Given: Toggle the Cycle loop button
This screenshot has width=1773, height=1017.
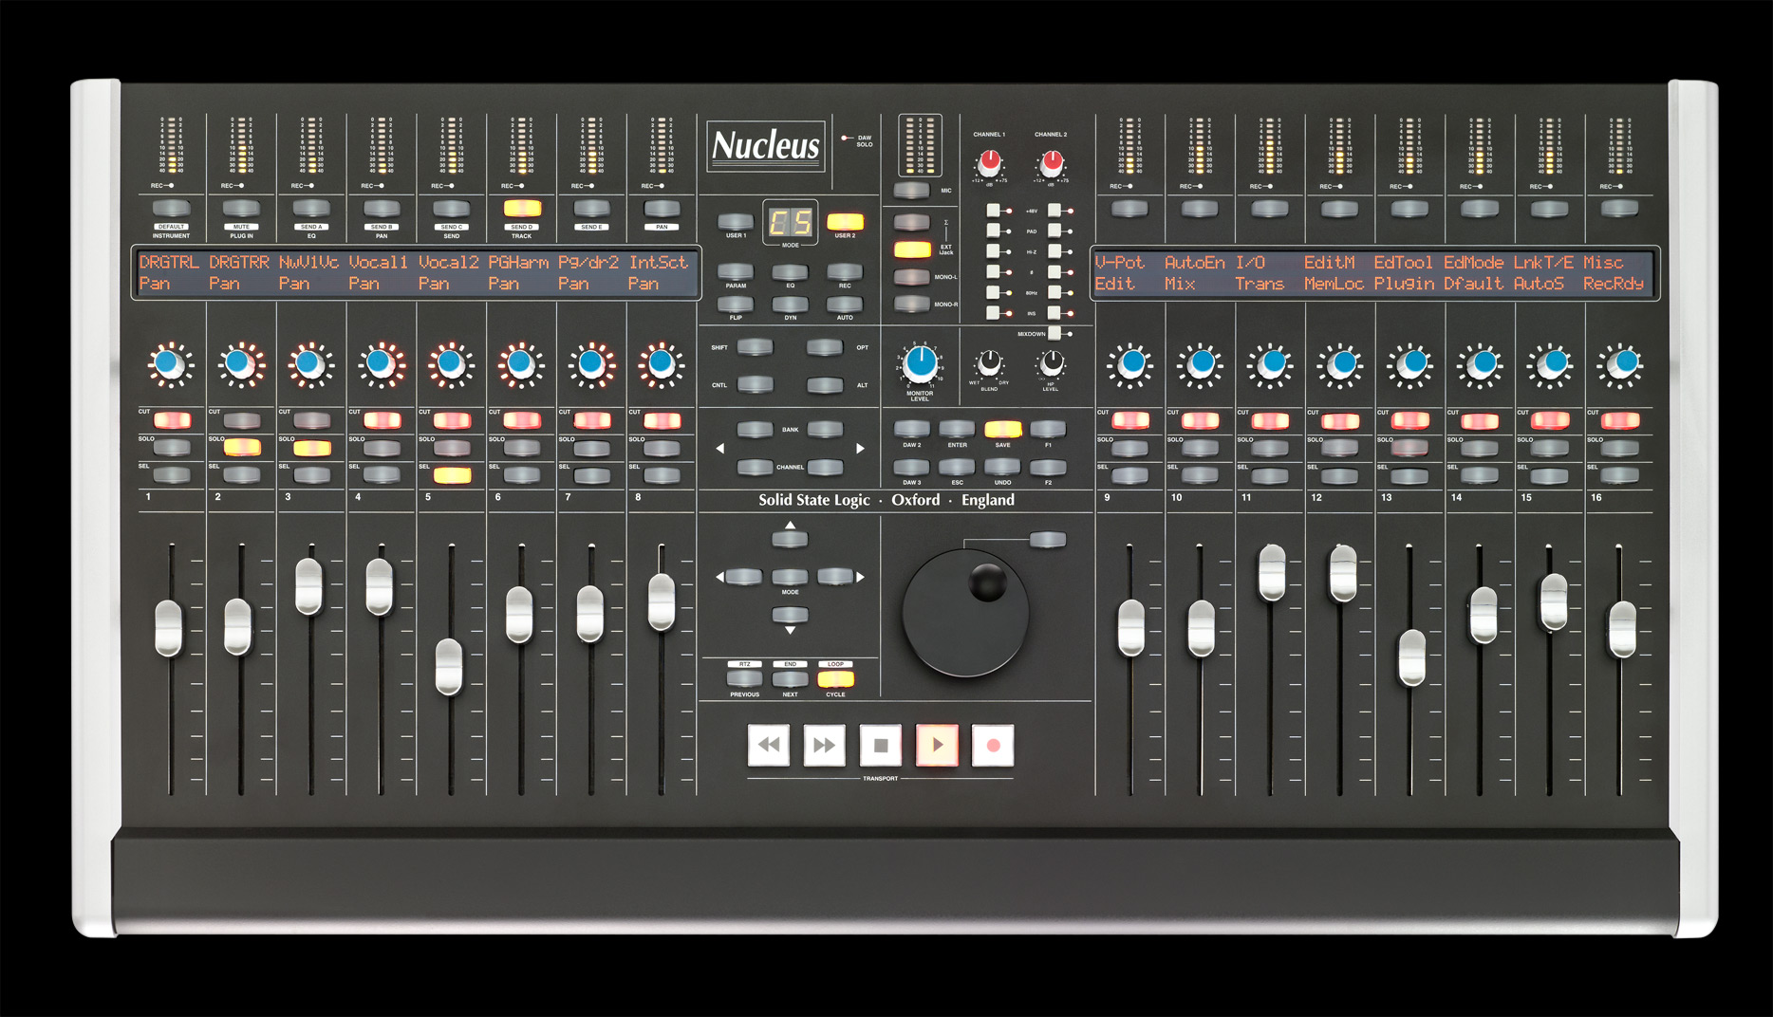Looking at the screenshot, I should 836,678.
